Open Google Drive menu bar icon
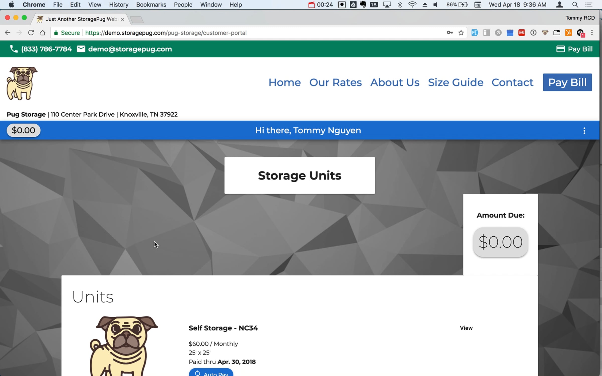The image size is (602, 376). point(353,5)
